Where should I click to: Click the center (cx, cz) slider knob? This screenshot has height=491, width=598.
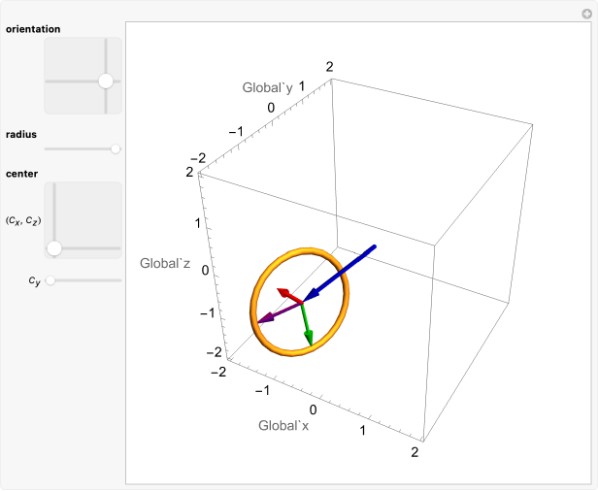coord(54,248)
